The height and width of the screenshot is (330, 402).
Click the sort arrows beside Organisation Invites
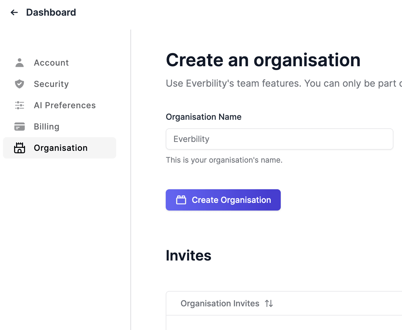[x=269, y=303]
